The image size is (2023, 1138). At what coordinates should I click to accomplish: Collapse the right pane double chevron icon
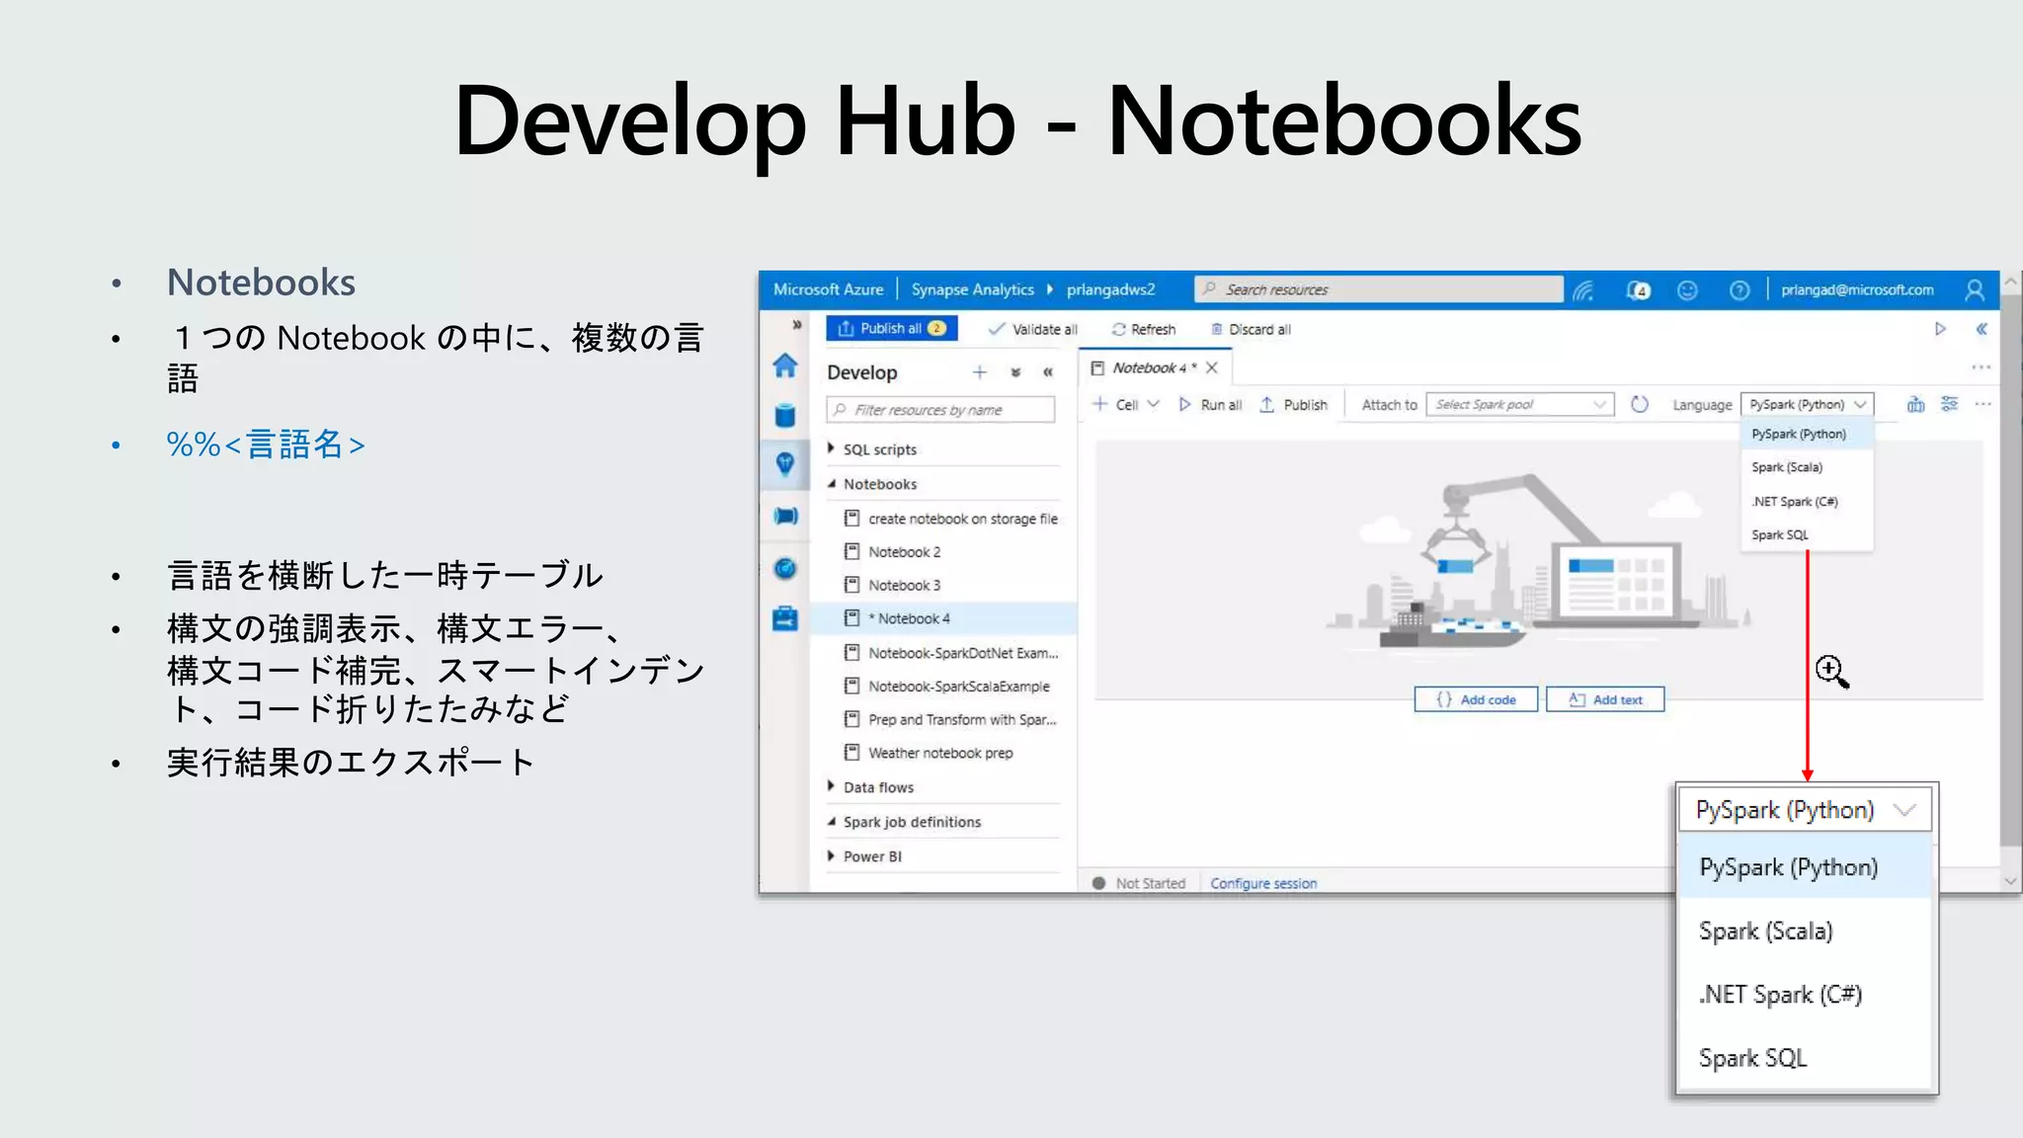pyautogui.click(x=1981, y=329)
